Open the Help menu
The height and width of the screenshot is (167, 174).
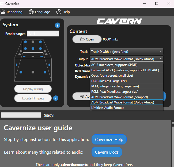(63, 12)
